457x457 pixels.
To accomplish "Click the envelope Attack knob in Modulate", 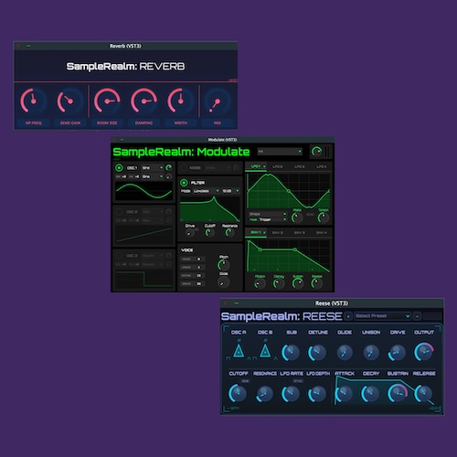I will pos(260,284).
